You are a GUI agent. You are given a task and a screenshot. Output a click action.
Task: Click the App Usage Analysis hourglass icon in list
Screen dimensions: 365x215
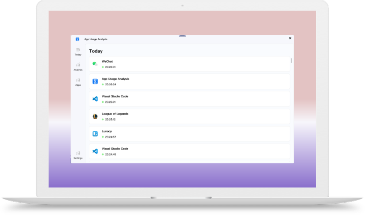tap(95, 81)
